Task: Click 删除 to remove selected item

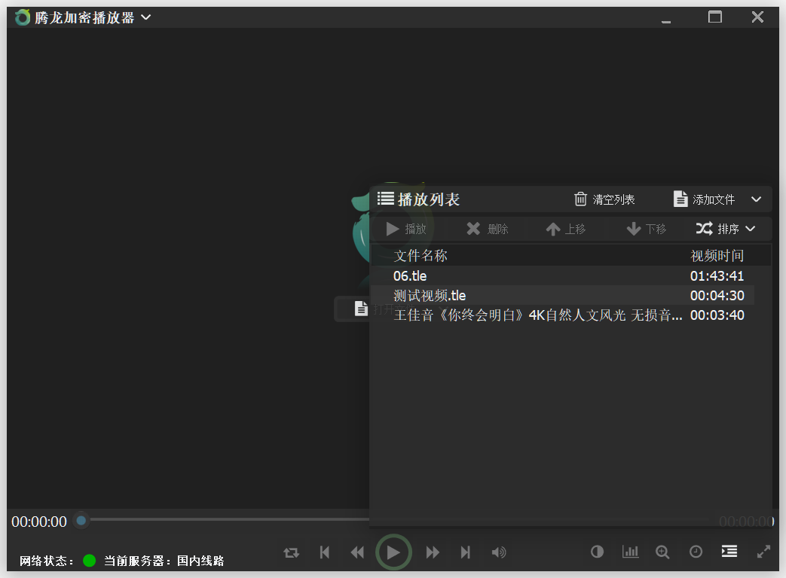Action: coord(488,229)
